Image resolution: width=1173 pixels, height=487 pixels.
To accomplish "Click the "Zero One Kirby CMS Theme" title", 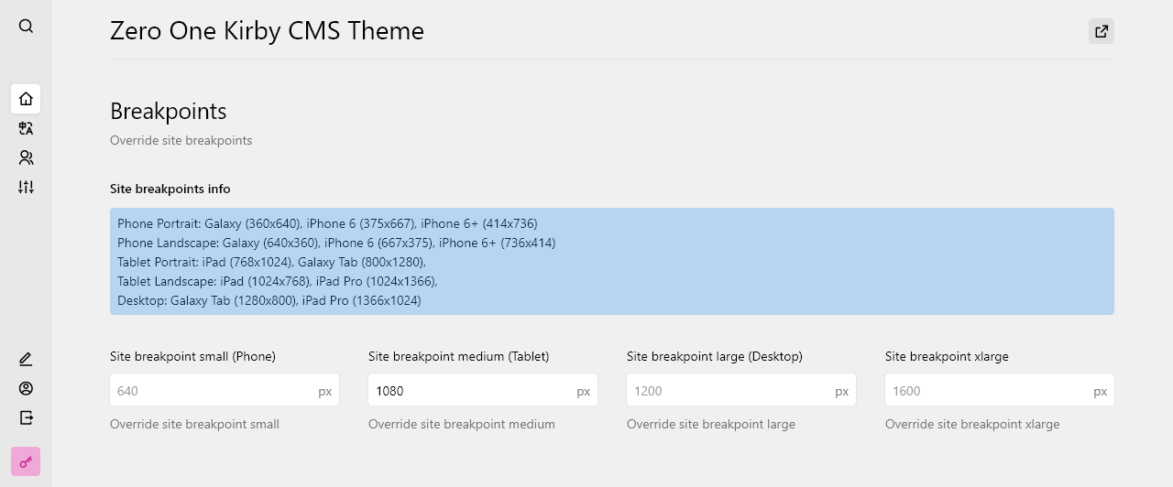I will click(267, 31).
